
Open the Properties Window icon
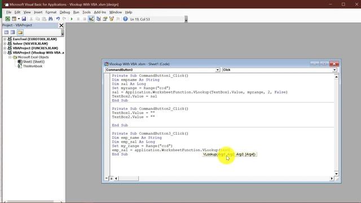(x=105, y=19)
